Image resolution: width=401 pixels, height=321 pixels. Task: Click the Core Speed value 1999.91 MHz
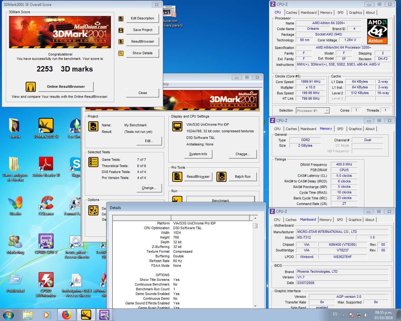pyautogui.click(x=310, y=82)
